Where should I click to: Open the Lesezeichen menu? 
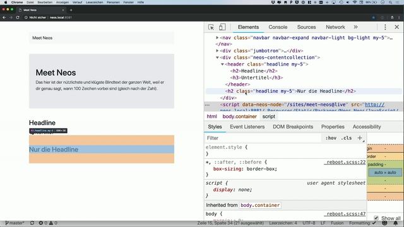pyautogui.click(x=95, y=3)
